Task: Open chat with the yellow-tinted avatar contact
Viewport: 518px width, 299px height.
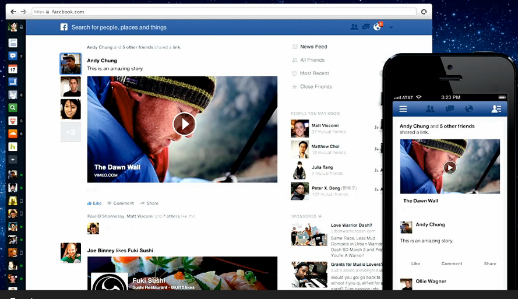Action: 13,200
